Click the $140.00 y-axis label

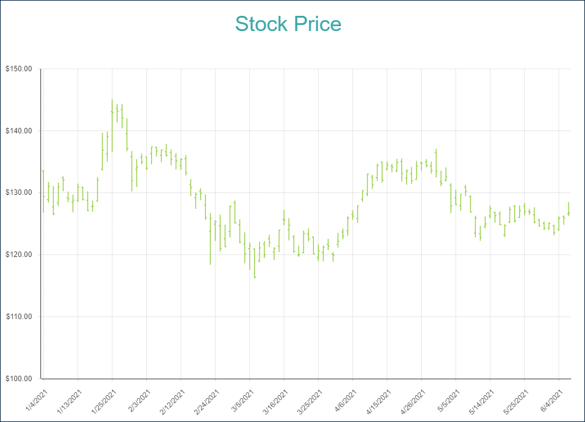tap(18, 131)
